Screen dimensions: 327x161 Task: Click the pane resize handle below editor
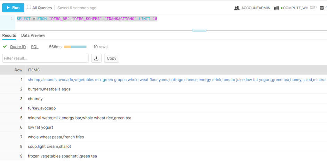point(199,30)
